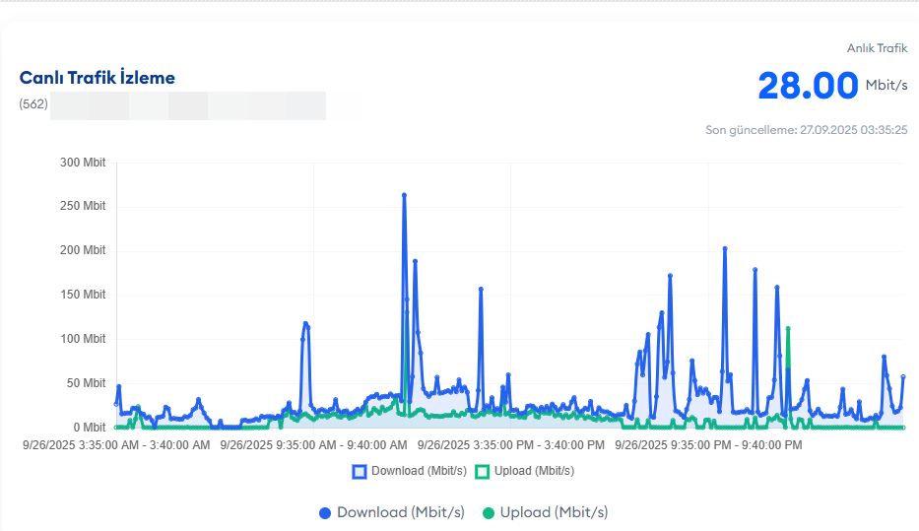Click the 9/26/2025 3:35:00 PM axis label

511,445
